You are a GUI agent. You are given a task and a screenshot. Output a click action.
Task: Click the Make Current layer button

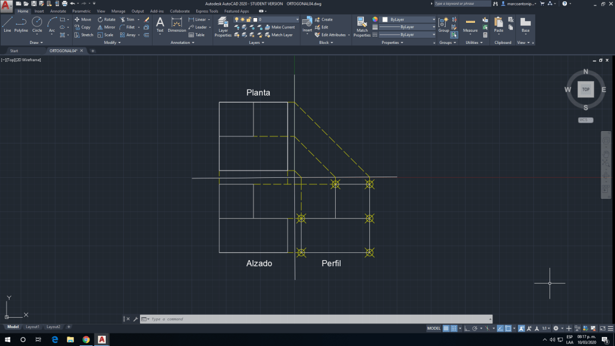tap(280, 27)
